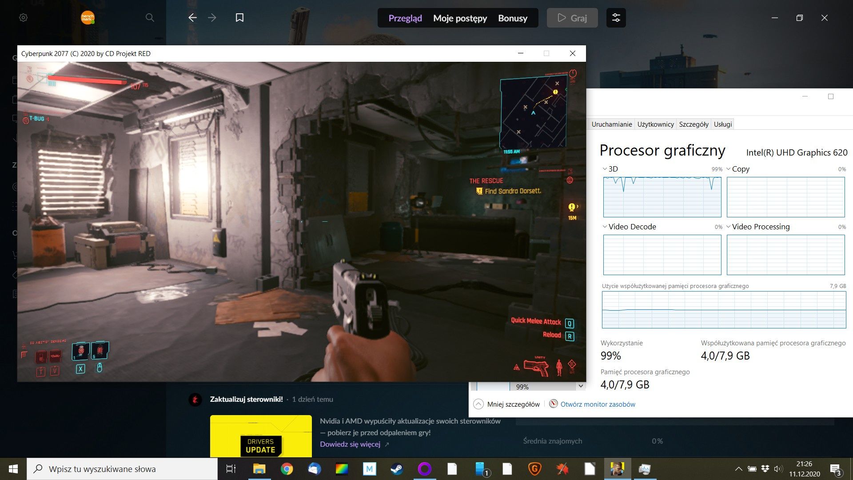Open Thunderbird from taskbar

click(x=314, y=469)
